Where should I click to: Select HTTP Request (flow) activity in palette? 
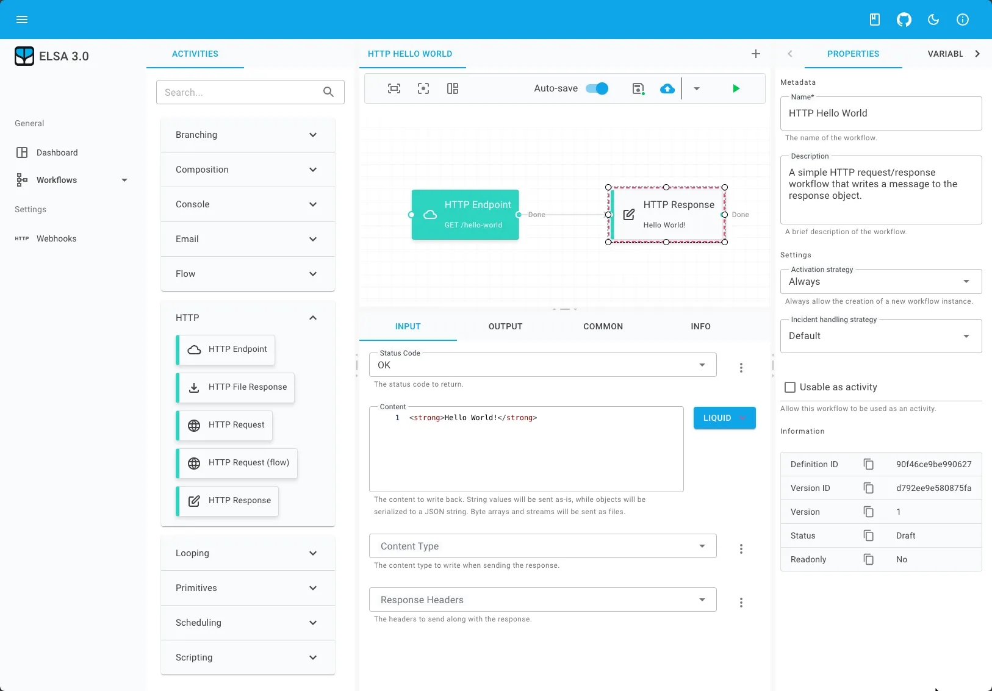coord(237,463)
